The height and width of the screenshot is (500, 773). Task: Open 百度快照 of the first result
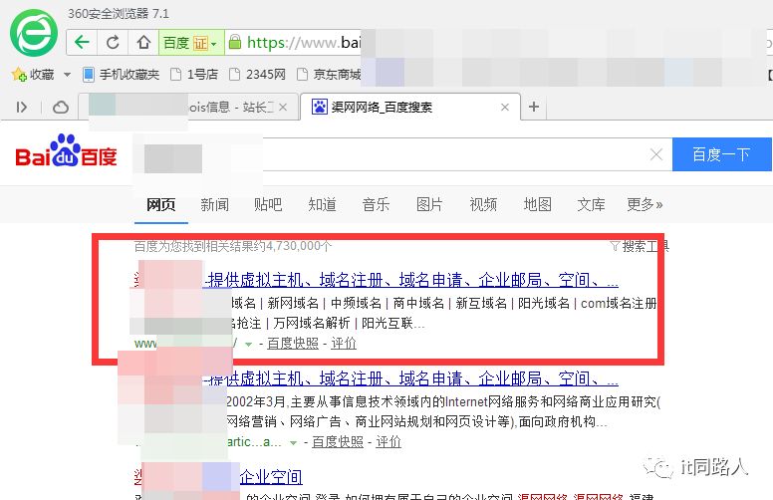(292, 343)
